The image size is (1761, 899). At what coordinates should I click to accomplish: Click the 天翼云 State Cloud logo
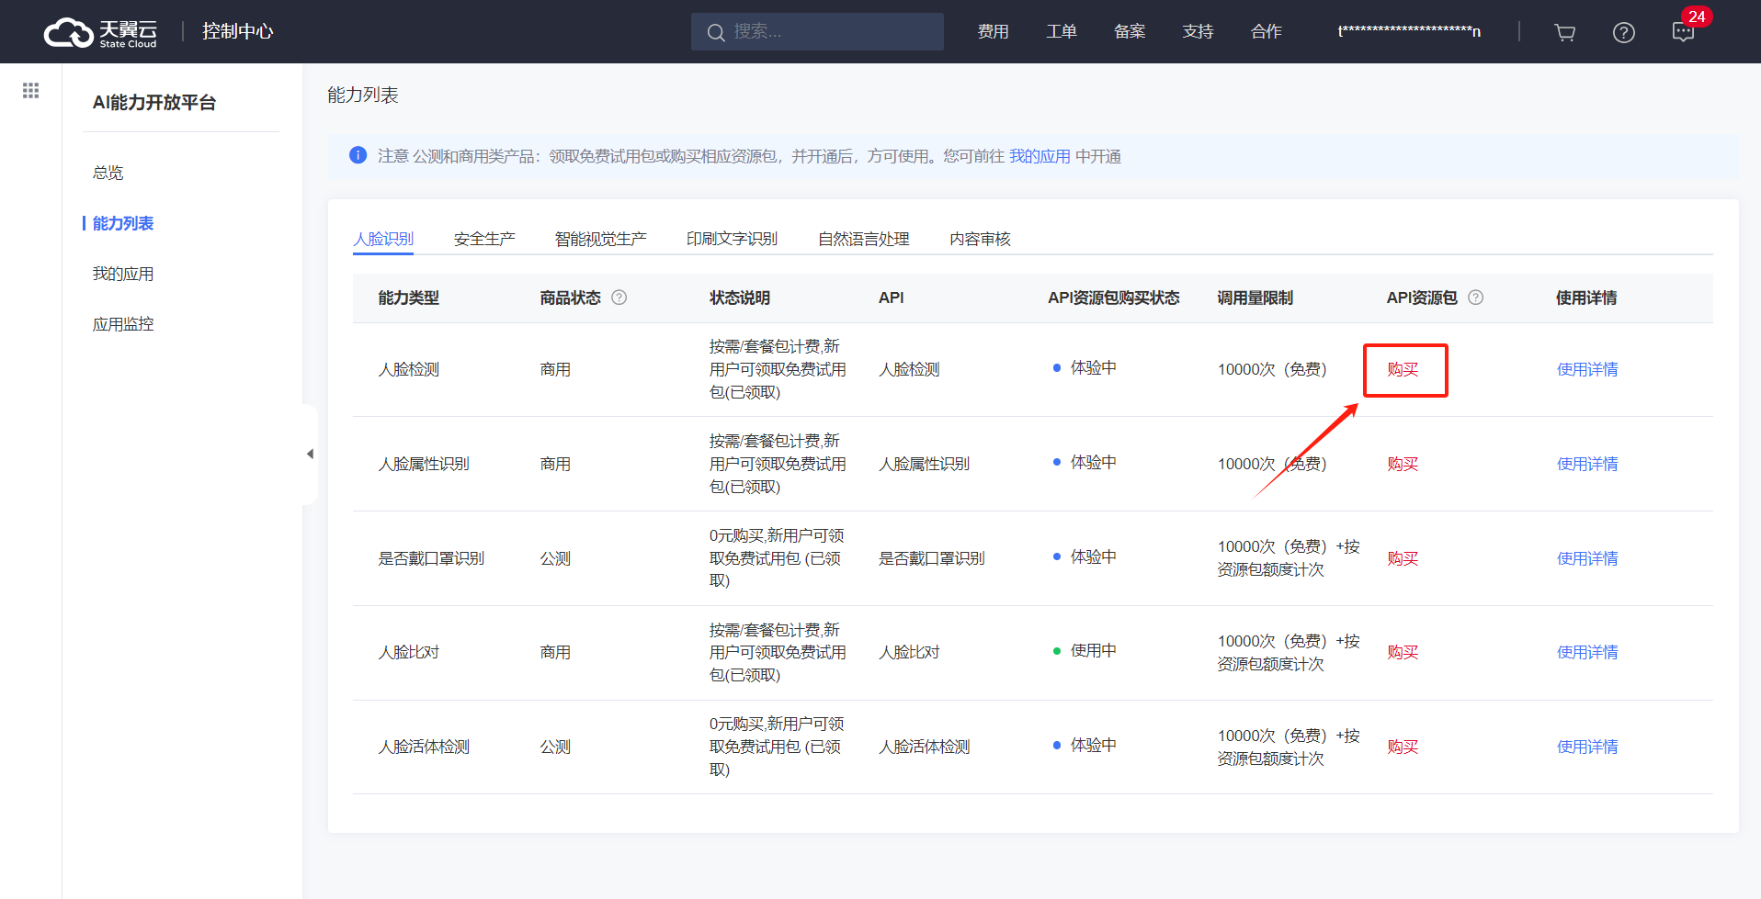(101, 32)
